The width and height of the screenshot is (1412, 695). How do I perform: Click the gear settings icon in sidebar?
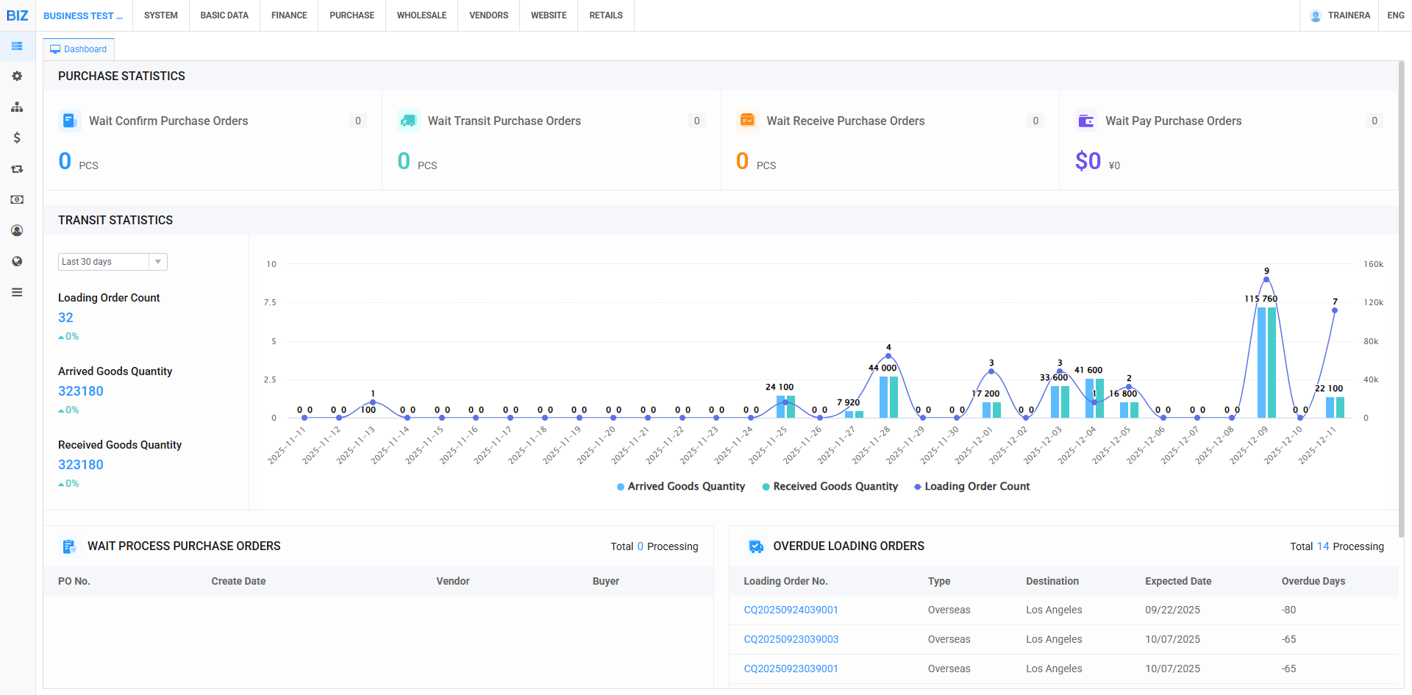(x=17, y=76)
